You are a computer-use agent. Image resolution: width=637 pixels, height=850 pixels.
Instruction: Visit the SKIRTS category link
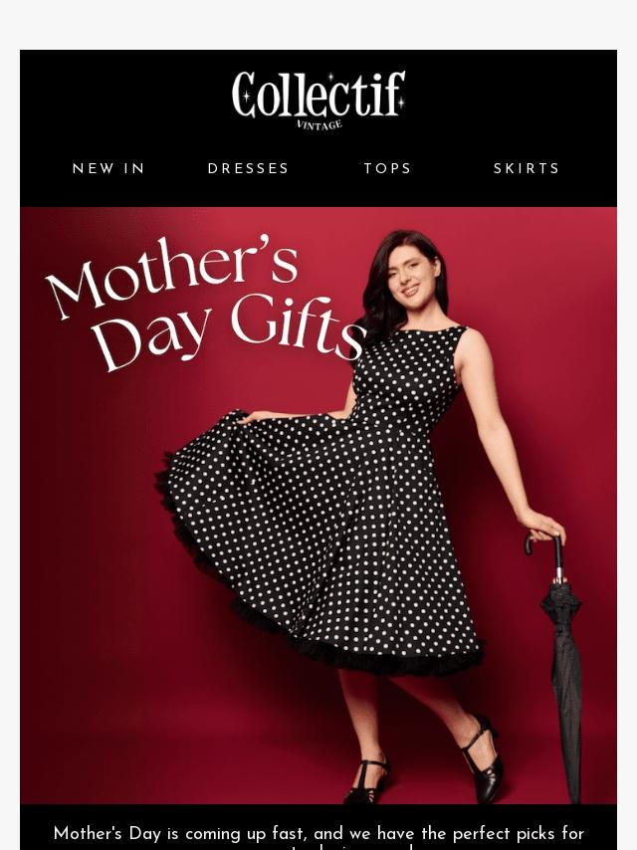(527, 168)
